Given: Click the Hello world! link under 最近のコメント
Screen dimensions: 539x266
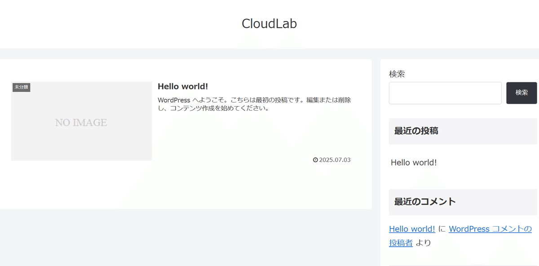Looking at the screenshot, I should (x=411, y=229).
